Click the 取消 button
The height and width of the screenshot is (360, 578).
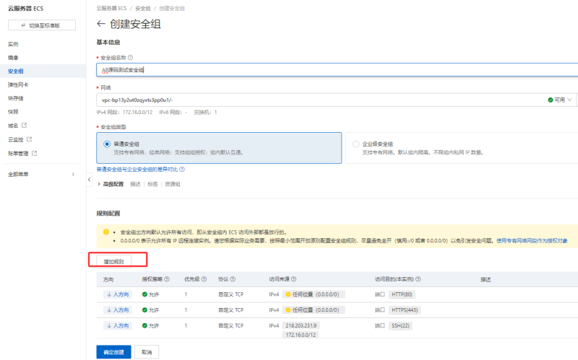147,352
